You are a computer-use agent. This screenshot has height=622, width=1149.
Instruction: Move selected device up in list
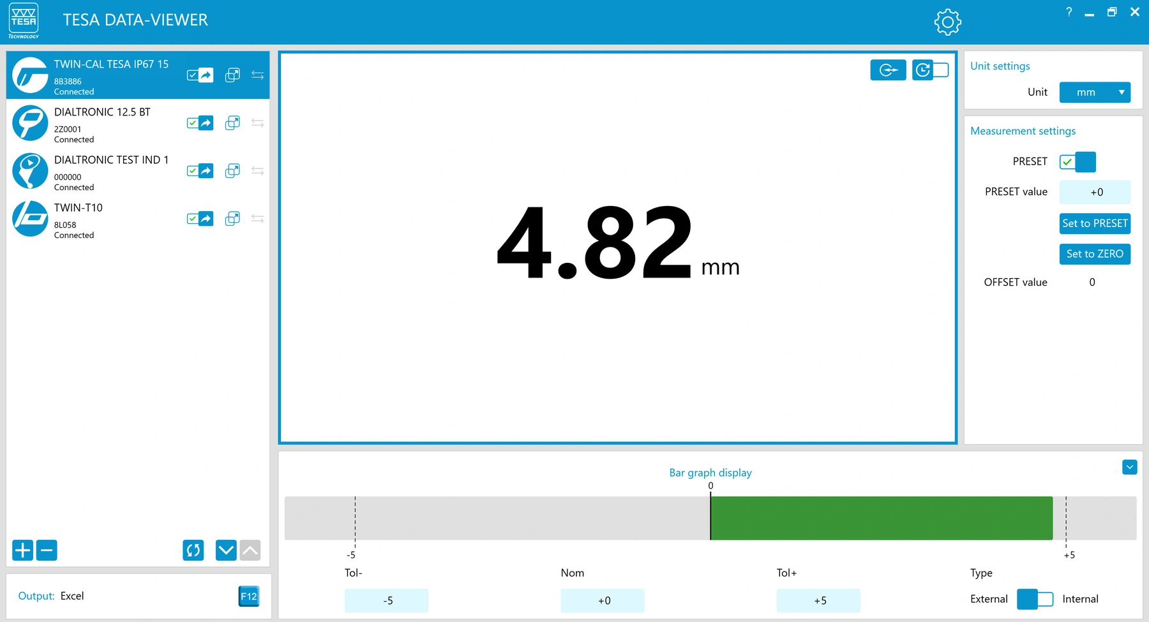tap(250, 550)
